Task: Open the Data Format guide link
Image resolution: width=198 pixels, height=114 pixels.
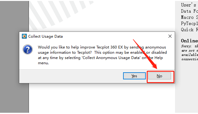Action: (189, 11)
